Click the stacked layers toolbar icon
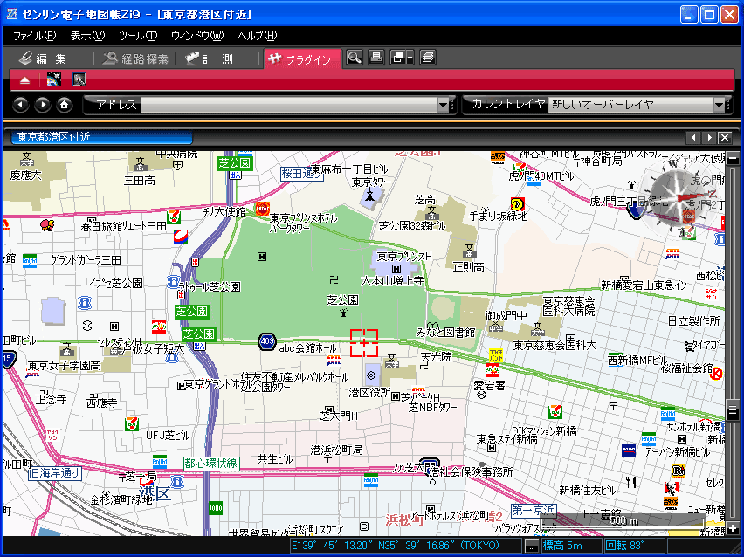 [428, 58]
